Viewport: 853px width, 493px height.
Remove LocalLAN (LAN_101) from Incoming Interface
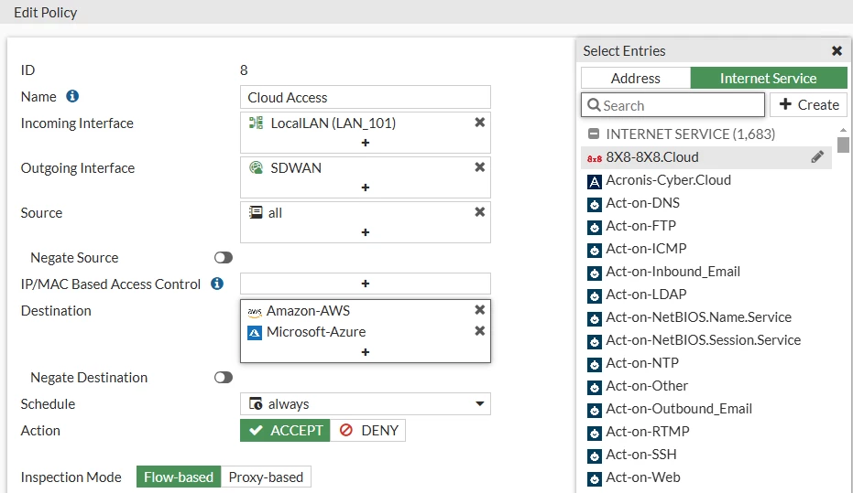tap(480, 123)
